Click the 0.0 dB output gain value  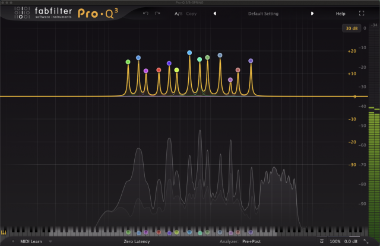pyautogui.click(x=351, y=241)
